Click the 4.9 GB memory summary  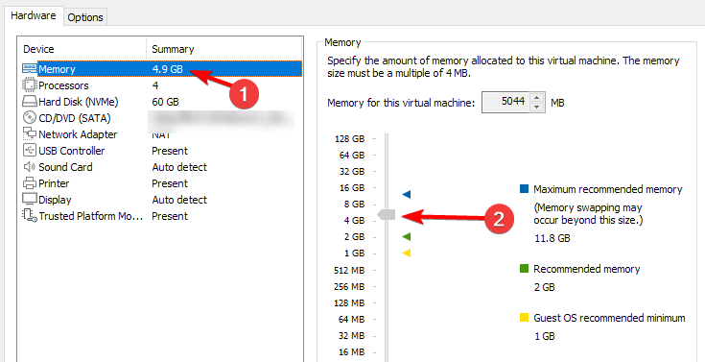[x=167, y=69]
